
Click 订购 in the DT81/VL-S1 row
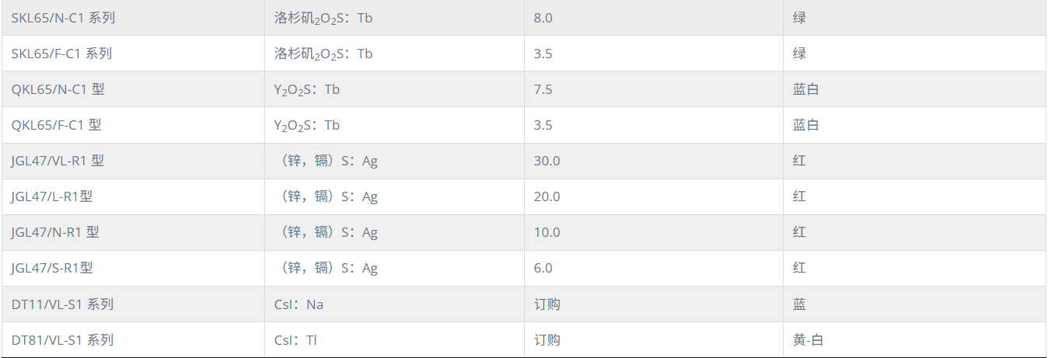[547, 340]
